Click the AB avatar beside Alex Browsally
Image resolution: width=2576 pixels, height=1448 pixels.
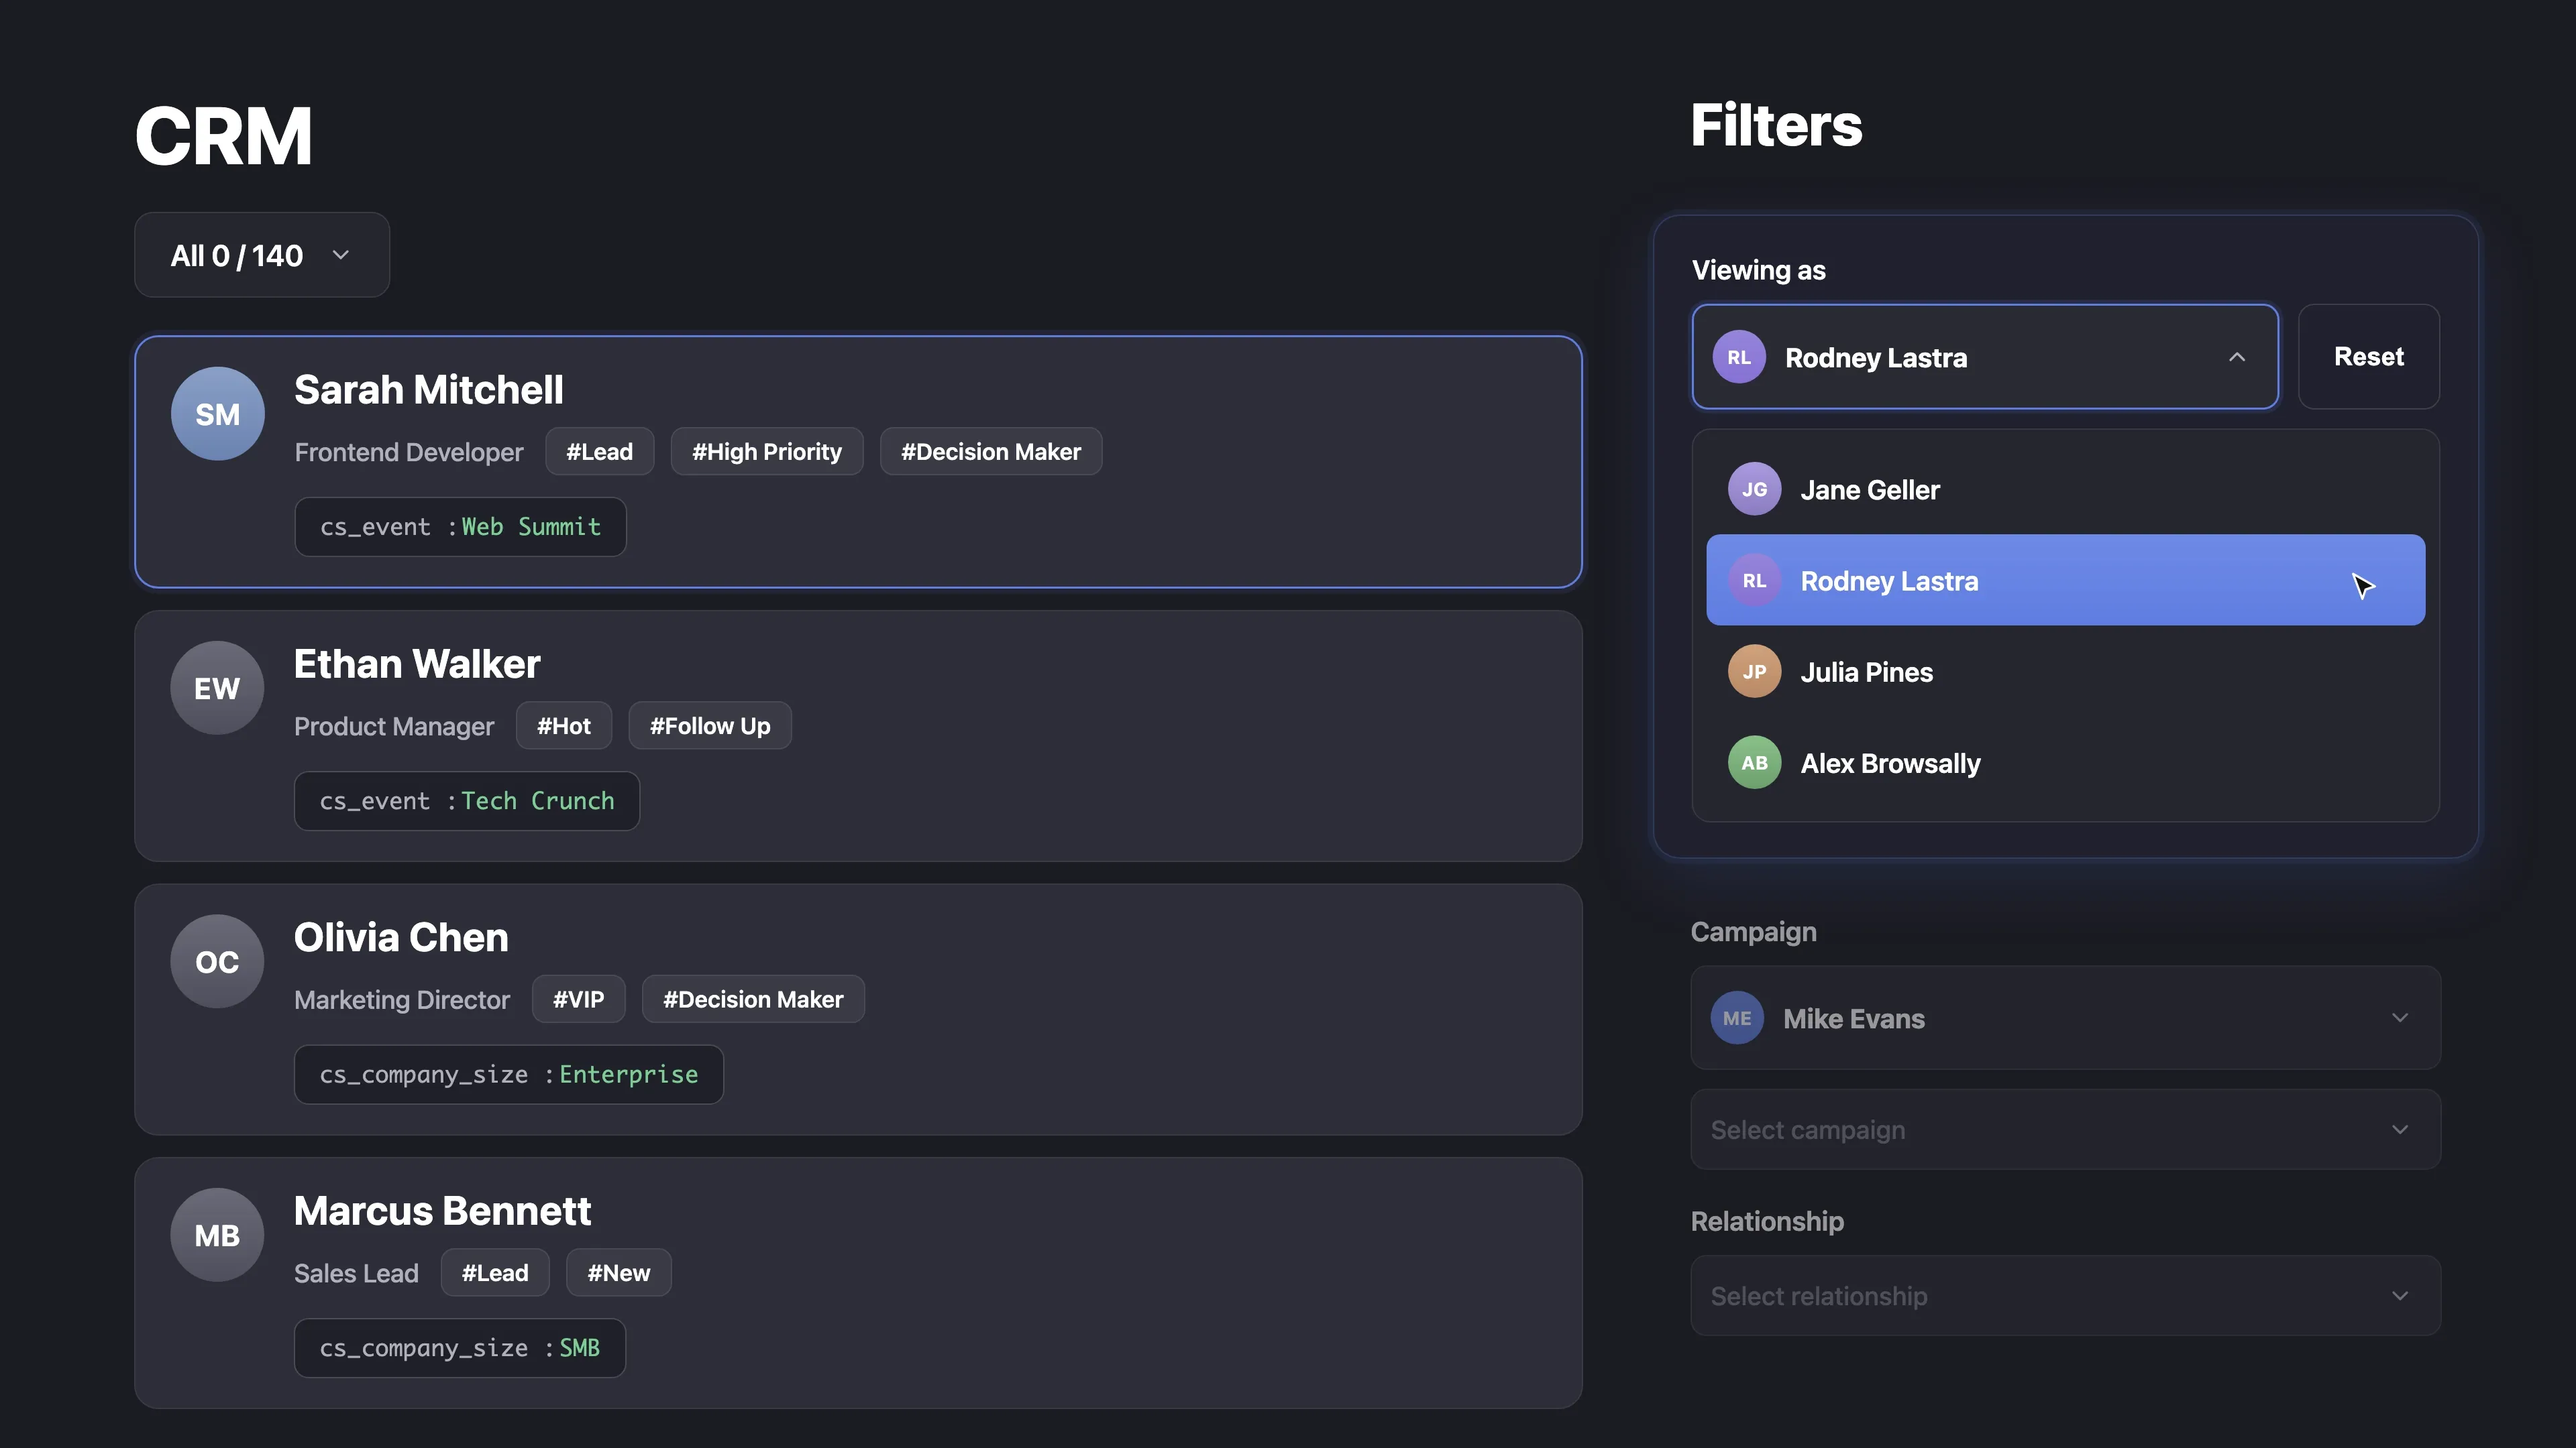pos(1754,762)
